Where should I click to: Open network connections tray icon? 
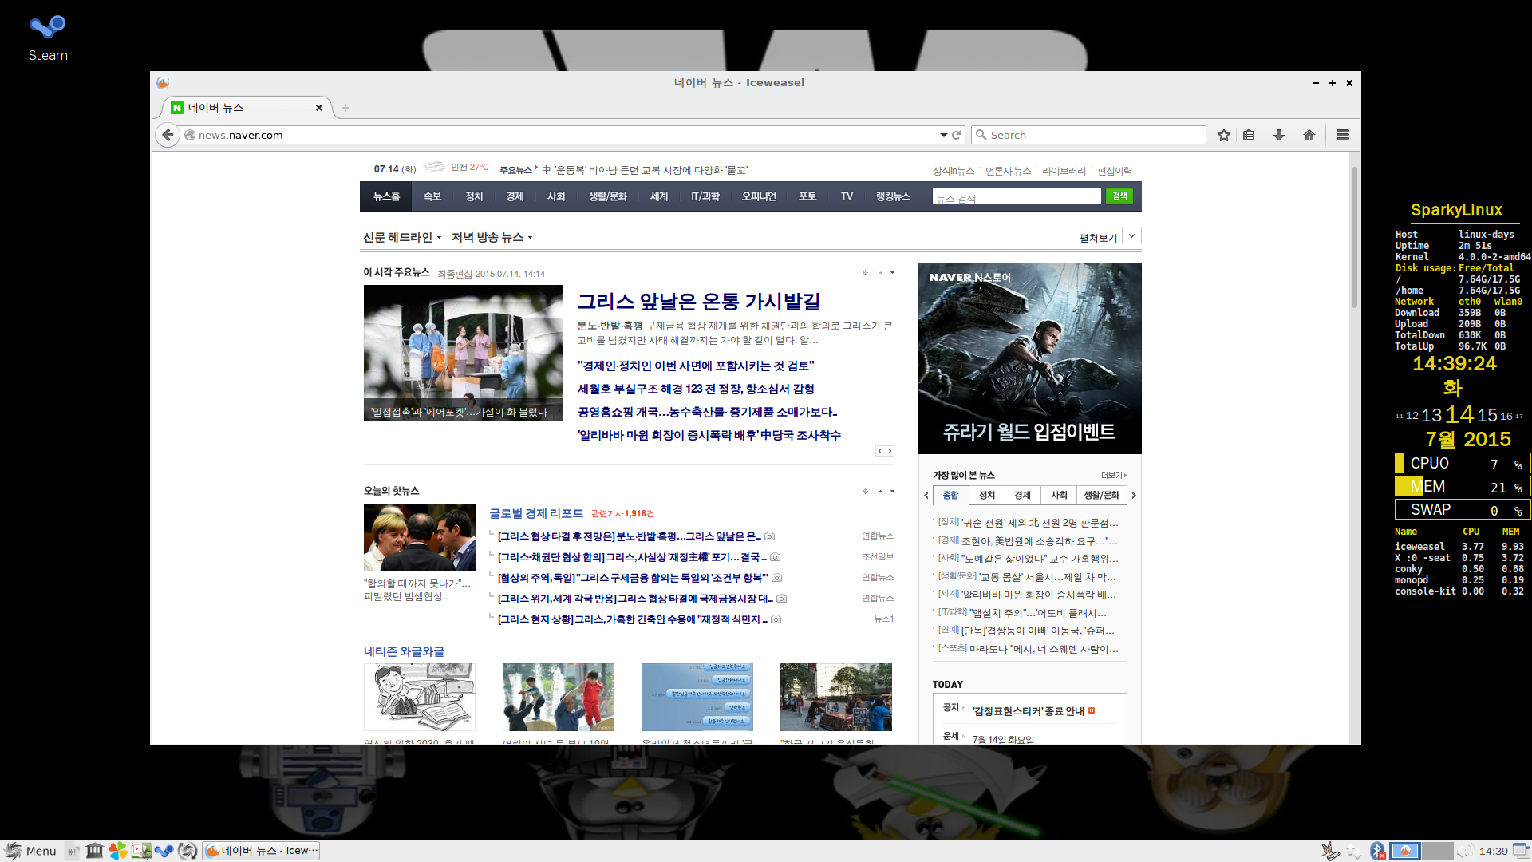pyautogui.click(x=1355, y=852)
